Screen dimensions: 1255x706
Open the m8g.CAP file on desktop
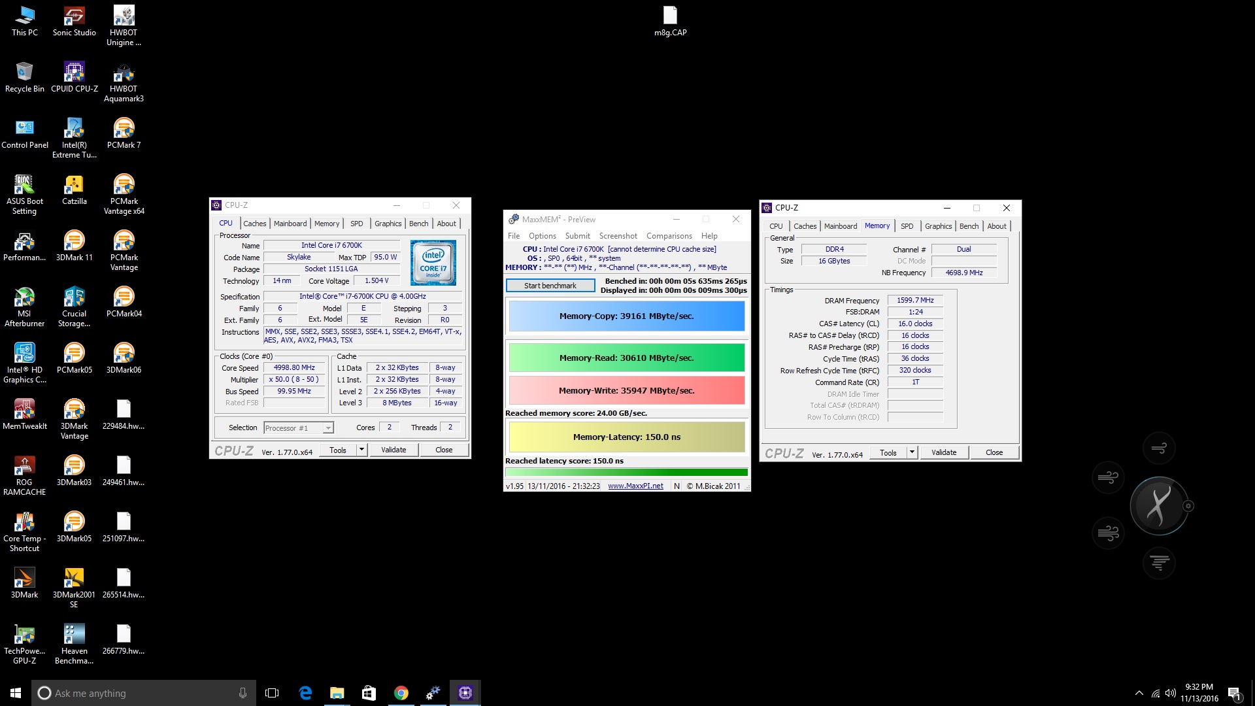[670, 21]
